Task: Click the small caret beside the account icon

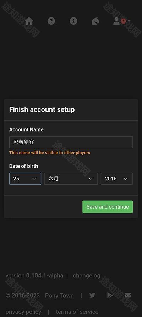Action: 129,21
